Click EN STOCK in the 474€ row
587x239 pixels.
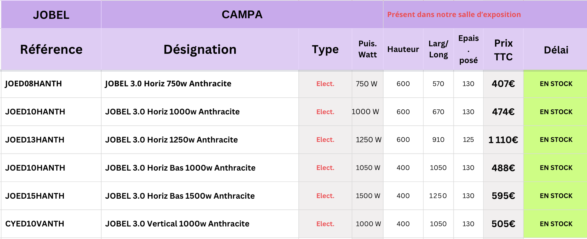tap(556, 112)
